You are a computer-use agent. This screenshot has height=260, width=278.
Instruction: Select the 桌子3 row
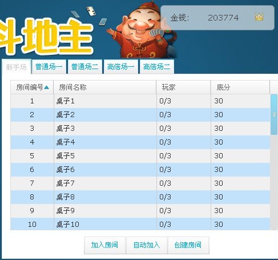(x=140, y=129)
